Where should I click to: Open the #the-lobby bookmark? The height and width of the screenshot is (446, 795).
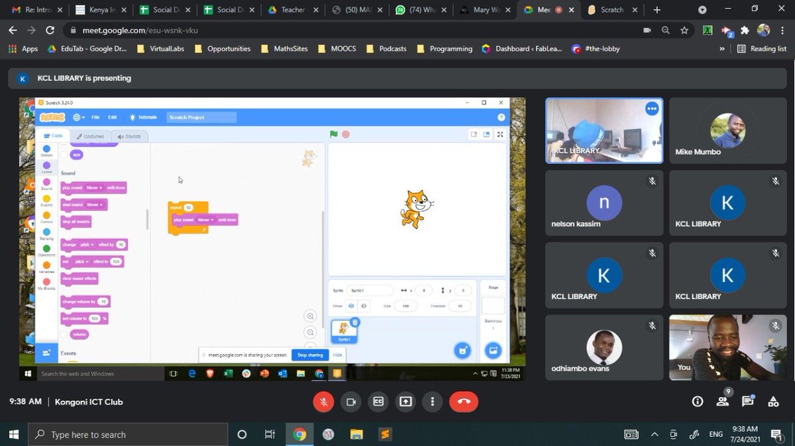coord(596,48)
